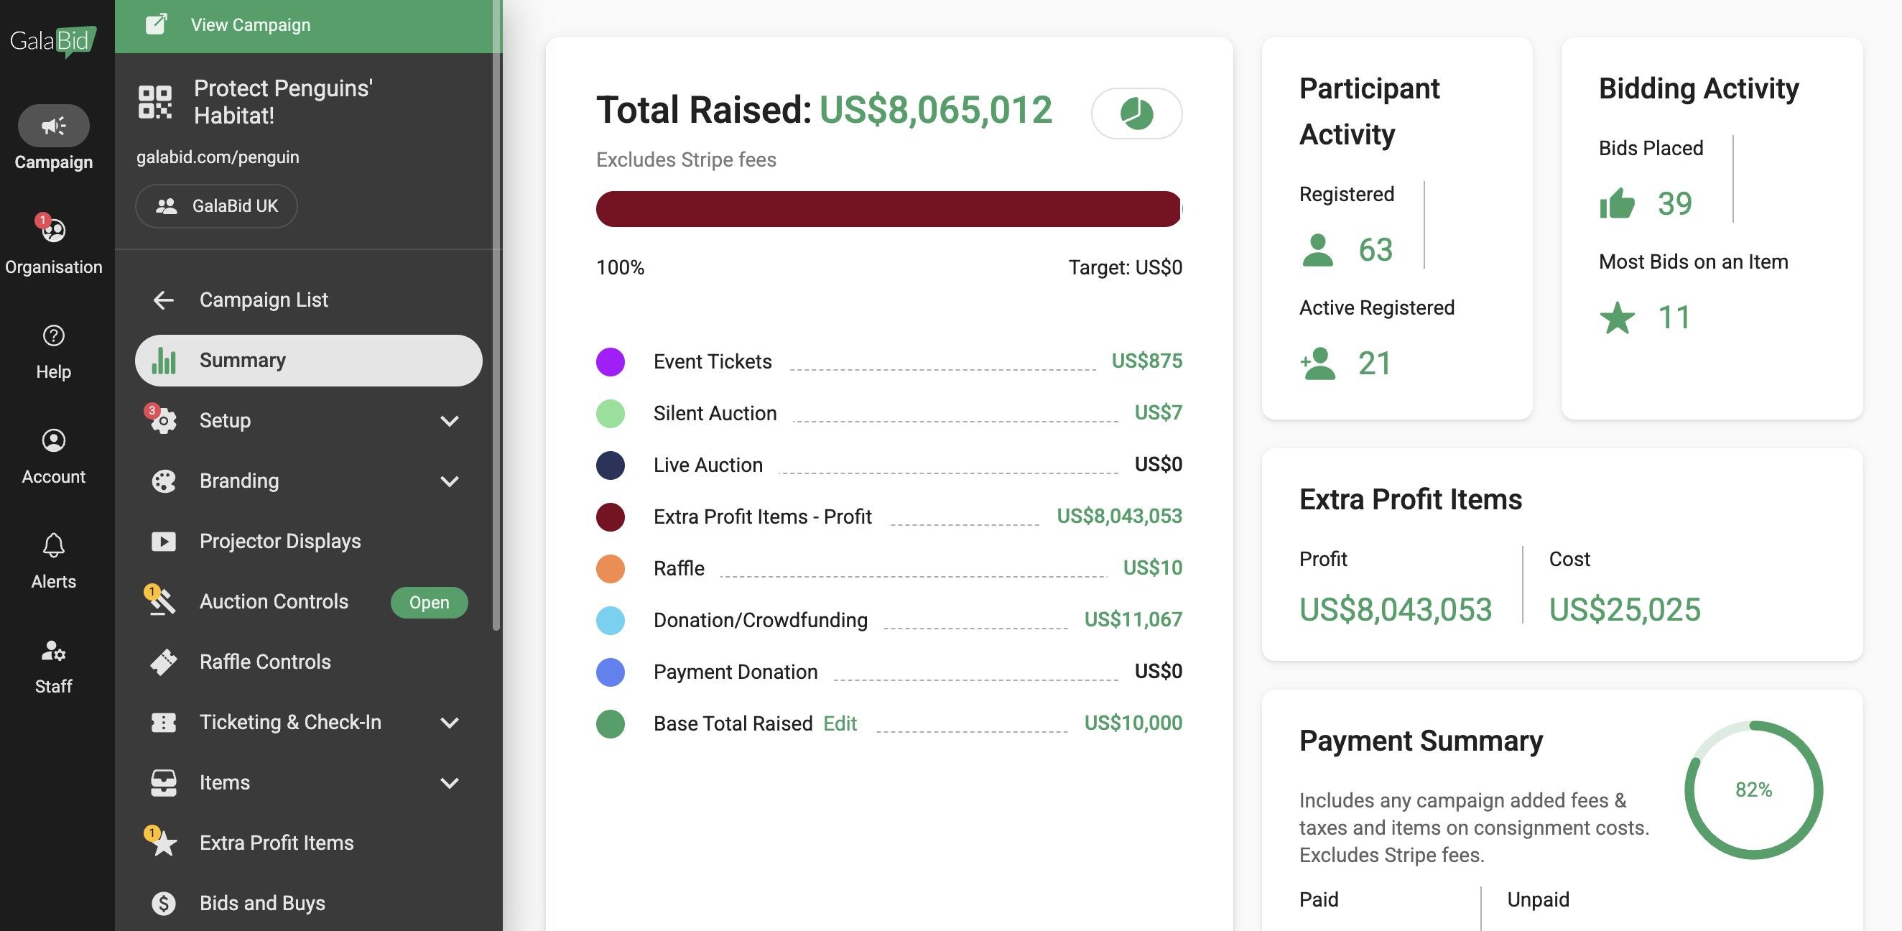Click the pie chart view toggle button
Image resolution: width=1902 pixels, height=931 pixels.
pyautogui.click(x=1136, y=113)
